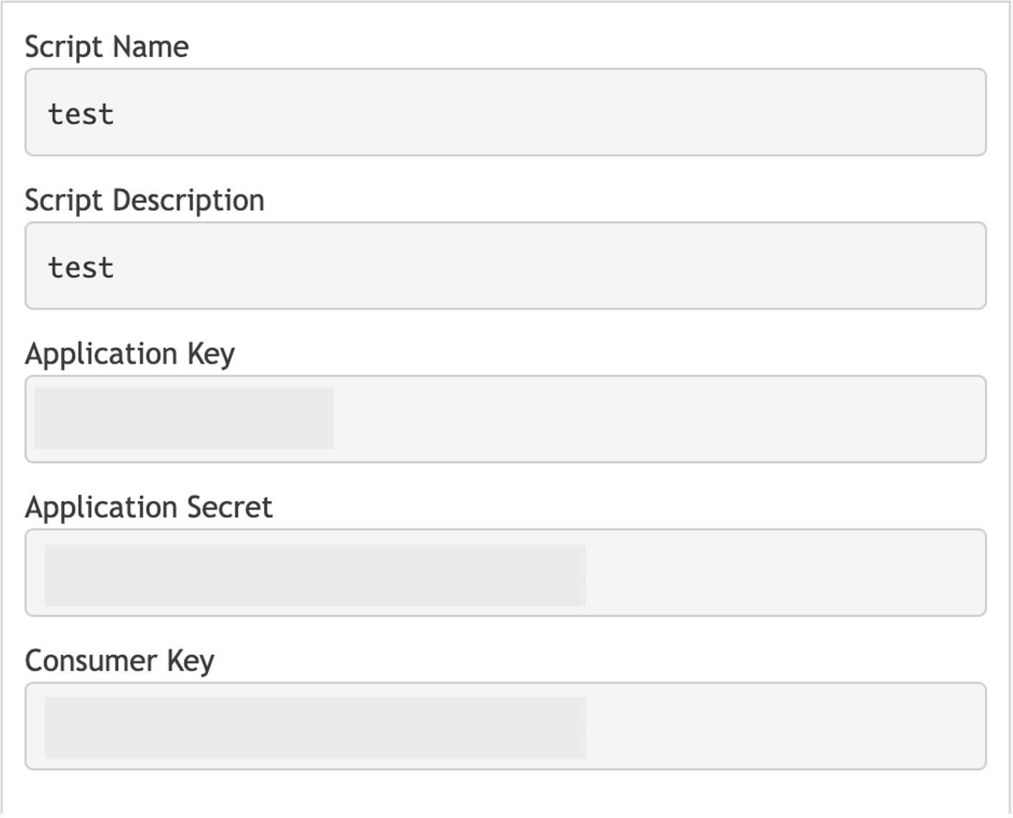
Task: Click the Application Key field
Action: 505,419
